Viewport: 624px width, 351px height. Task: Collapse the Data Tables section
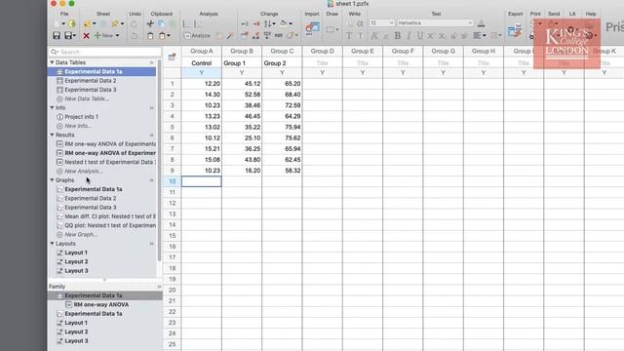pyautogui.click(x=52, y=62)
